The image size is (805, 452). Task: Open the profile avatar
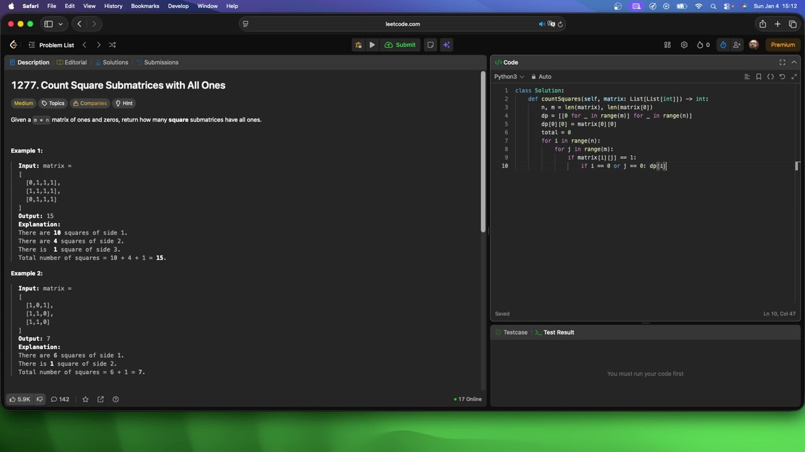[753, 45]
